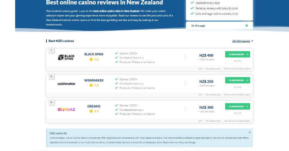Screen dimensions: 289x151
Task: Click the Wishmaker casino logo
Action: (x=66, y=84)
